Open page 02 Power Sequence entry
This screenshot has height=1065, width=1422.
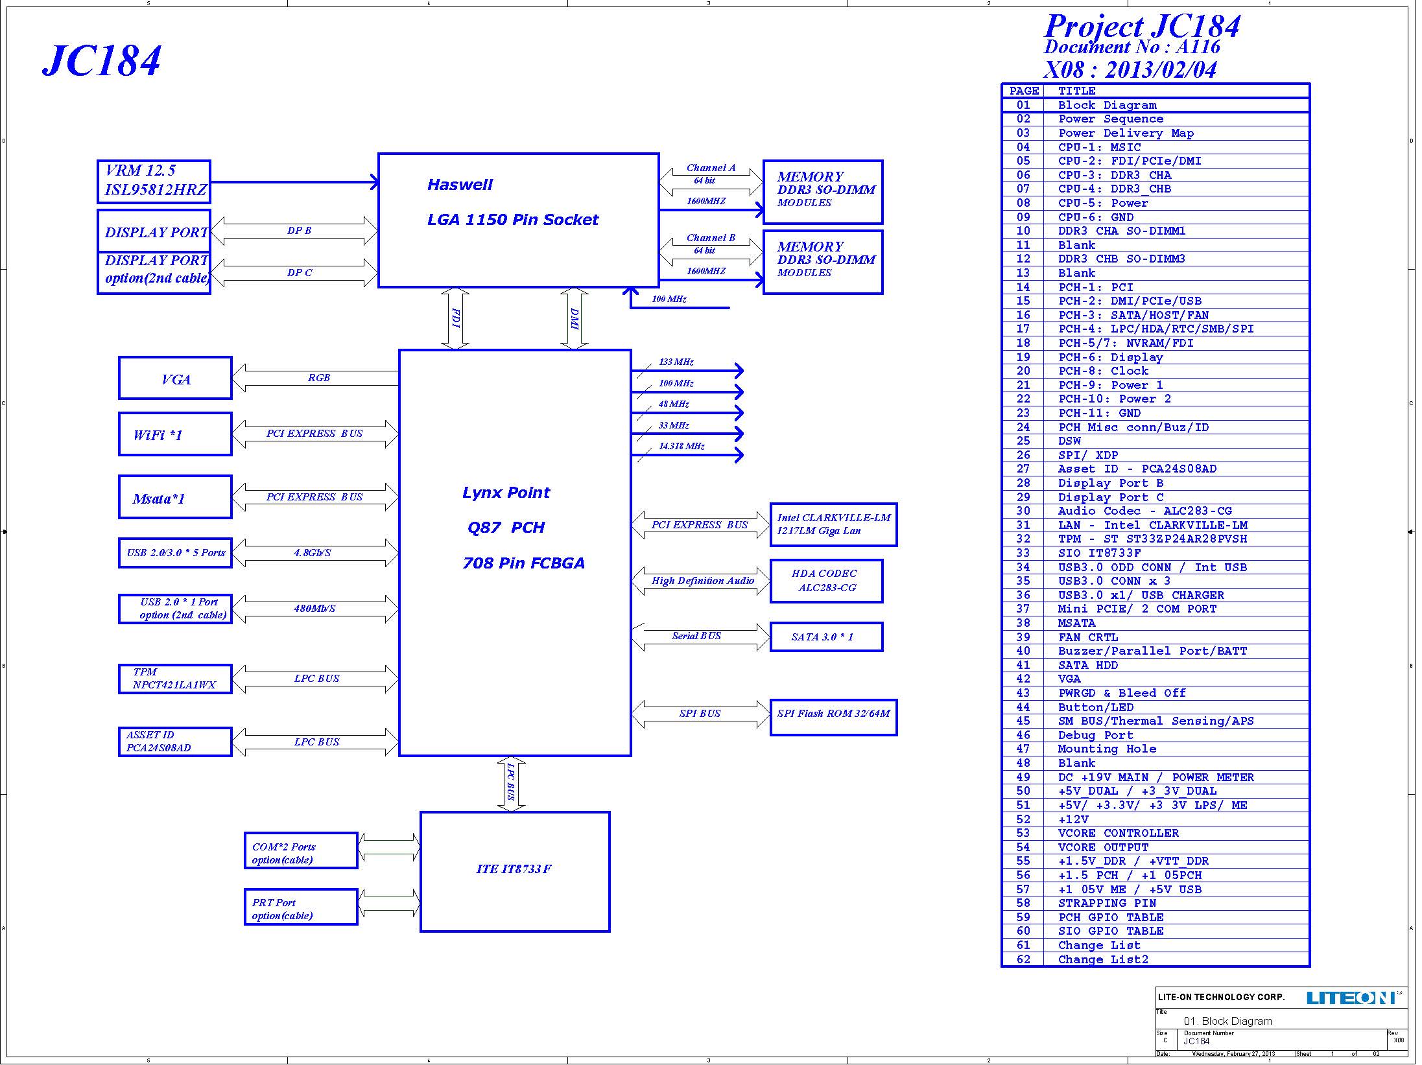(x=1155, y=119)
